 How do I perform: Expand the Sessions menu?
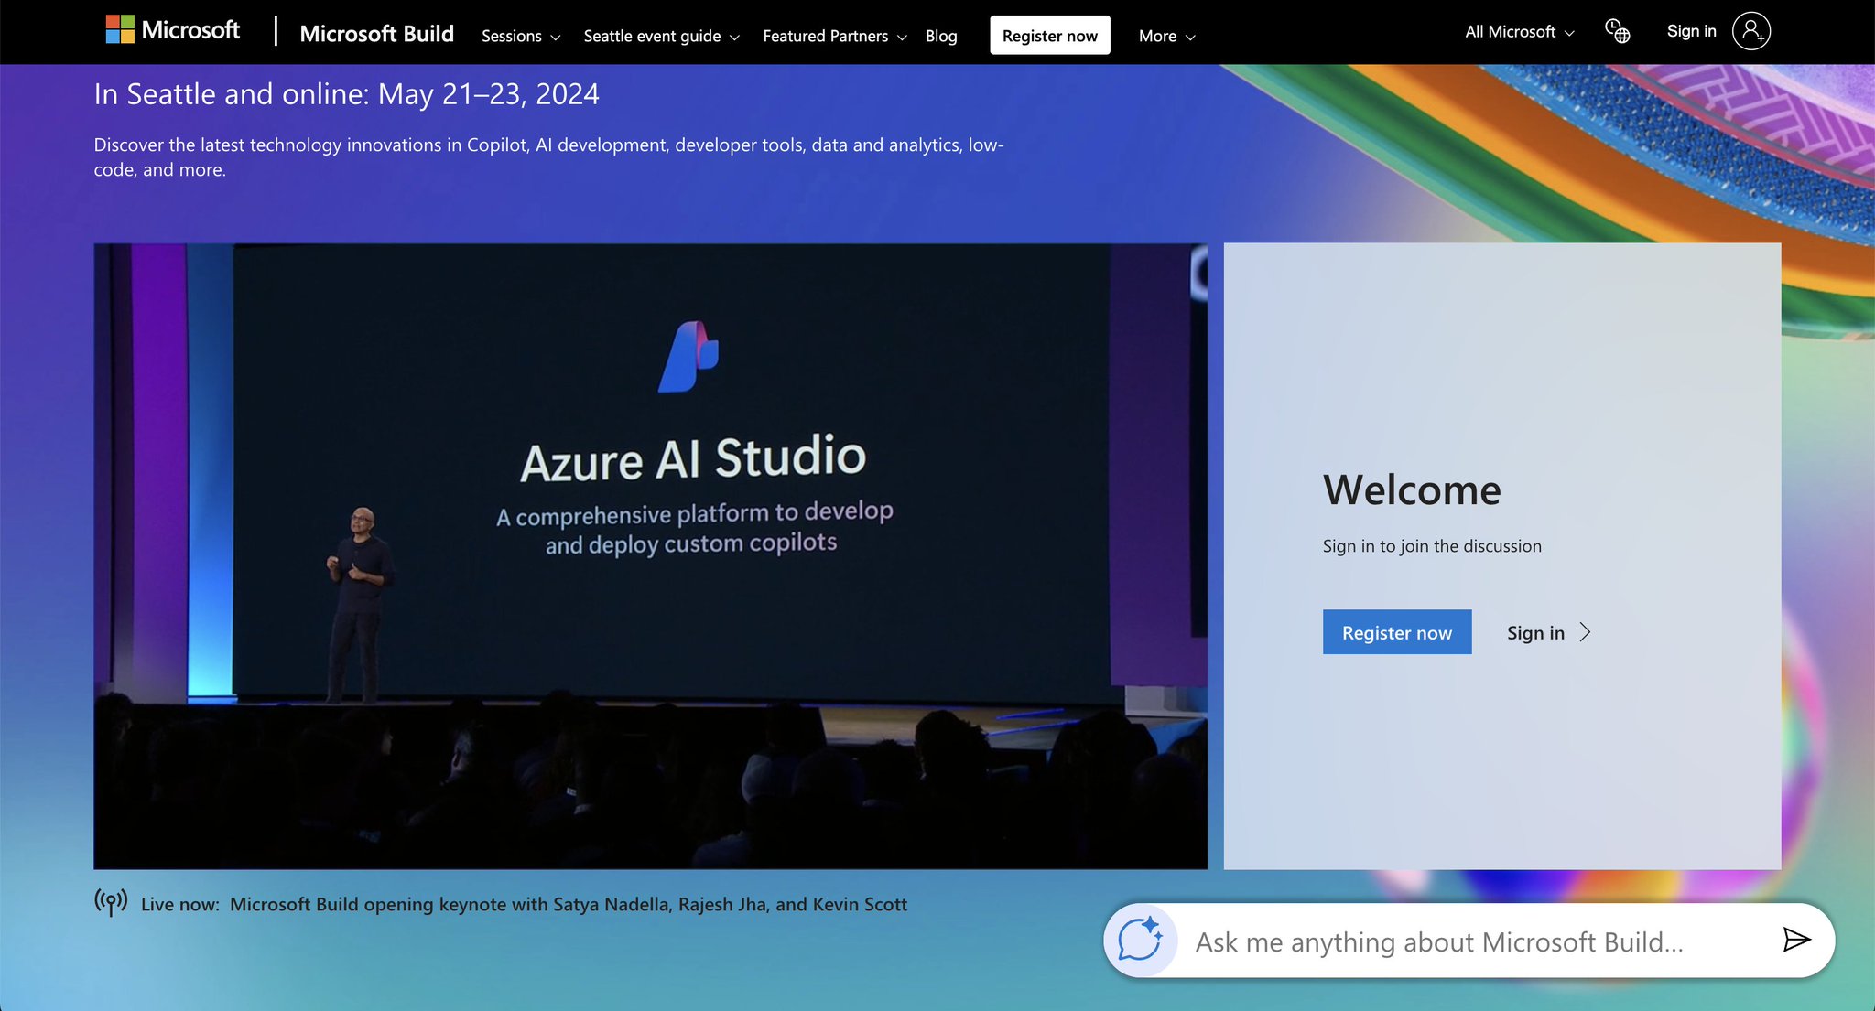(521, 37)
